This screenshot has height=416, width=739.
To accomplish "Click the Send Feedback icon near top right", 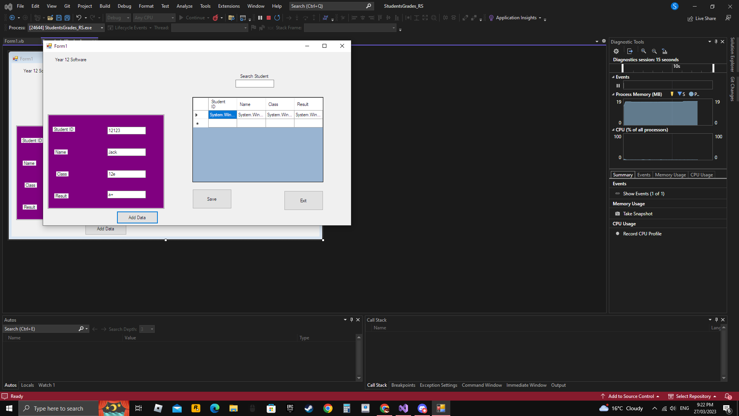I will 728,18.
